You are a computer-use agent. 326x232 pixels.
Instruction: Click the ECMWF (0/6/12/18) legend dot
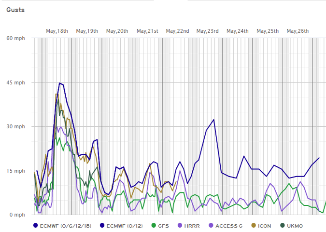coord(35,226)
